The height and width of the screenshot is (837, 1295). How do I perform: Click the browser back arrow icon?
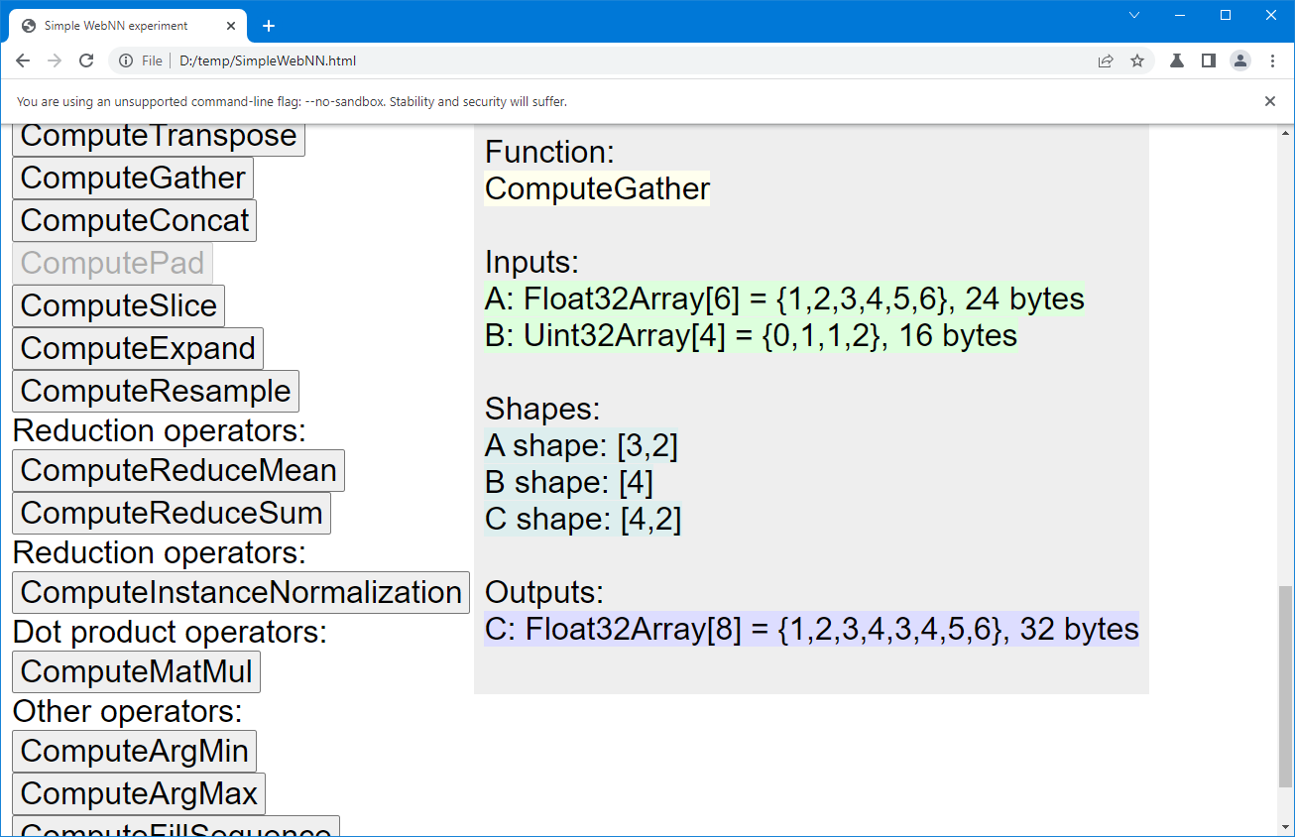[x=23, y=60]
